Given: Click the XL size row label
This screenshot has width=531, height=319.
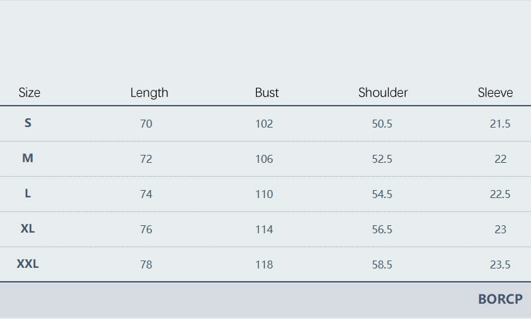Looking at the screenshot, I should coord(28,229).
